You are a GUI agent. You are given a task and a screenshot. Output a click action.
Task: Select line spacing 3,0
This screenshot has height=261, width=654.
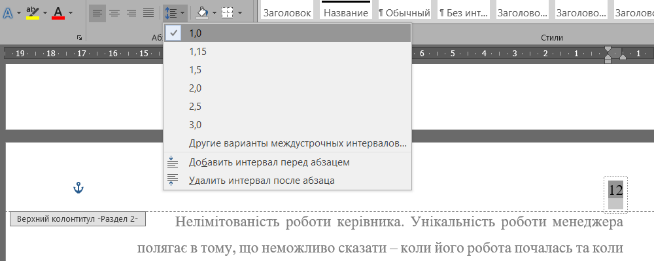(287, 125)
